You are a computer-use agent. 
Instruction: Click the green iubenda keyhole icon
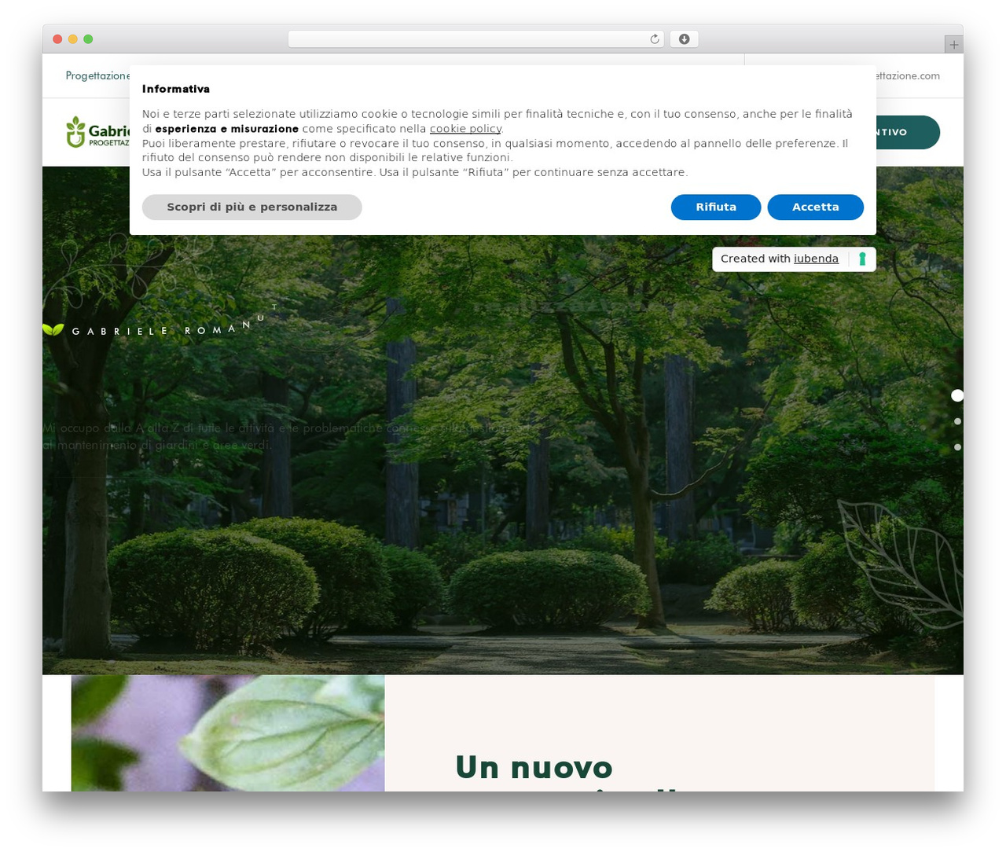[x=862, y=259]
